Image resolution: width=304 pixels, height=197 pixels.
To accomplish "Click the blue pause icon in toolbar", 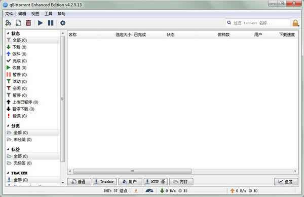I will [51, 23].
